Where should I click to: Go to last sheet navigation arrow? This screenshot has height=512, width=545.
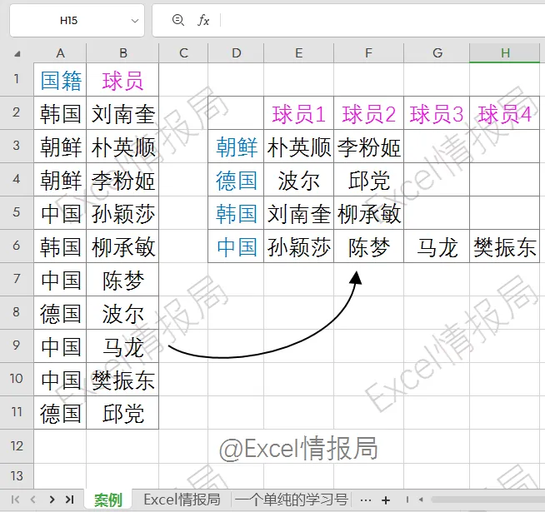pos(69,500)
